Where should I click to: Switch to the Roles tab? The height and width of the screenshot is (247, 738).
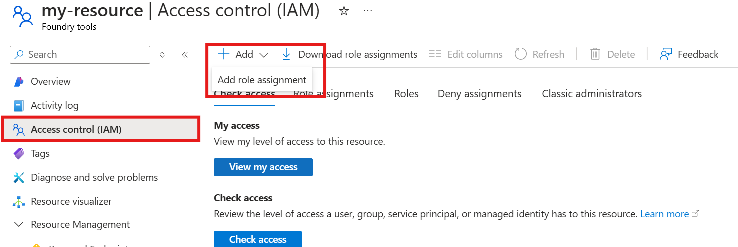pyautogui.click(x=406, y=94)
